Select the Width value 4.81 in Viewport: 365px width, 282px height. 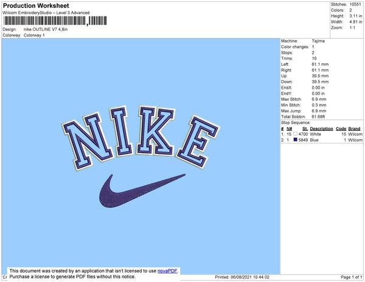[x=356, y=22]
